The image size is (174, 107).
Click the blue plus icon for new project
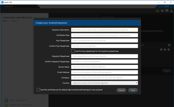coord(6,100)
